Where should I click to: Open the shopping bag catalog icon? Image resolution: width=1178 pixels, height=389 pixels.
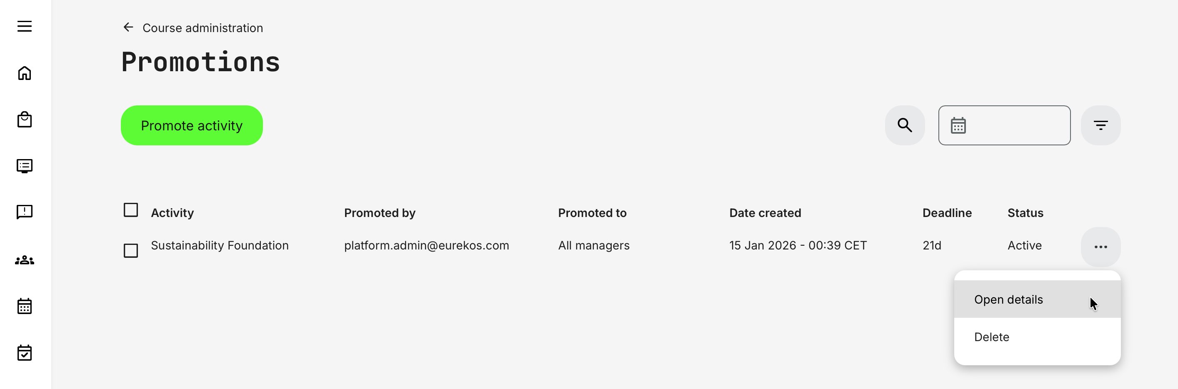(24, 119)
